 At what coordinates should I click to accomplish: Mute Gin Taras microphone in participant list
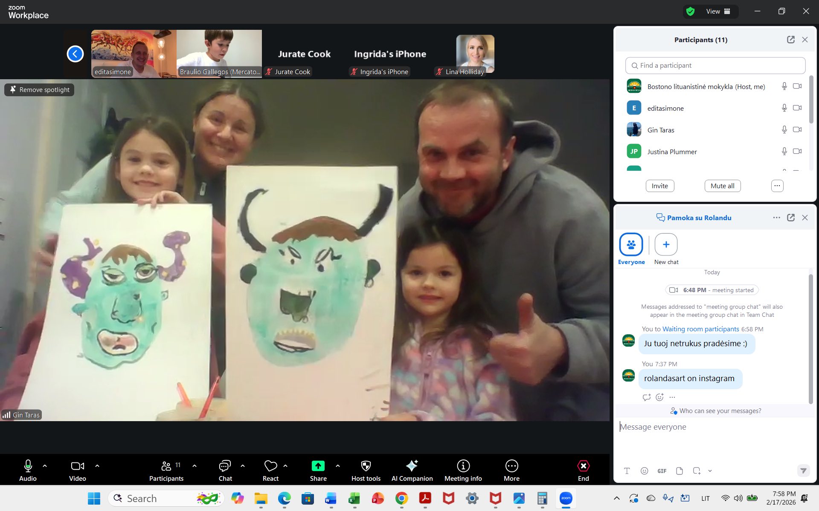[784, 129]
